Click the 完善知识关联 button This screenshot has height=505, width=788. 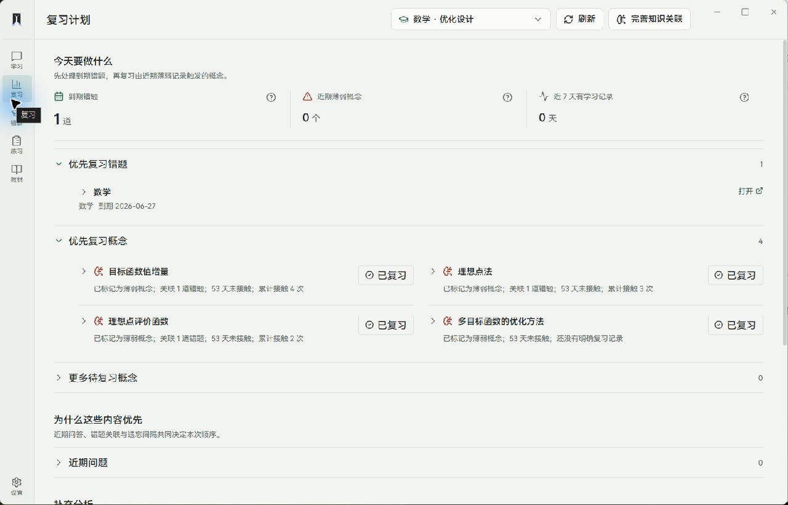tap(649, 19)
